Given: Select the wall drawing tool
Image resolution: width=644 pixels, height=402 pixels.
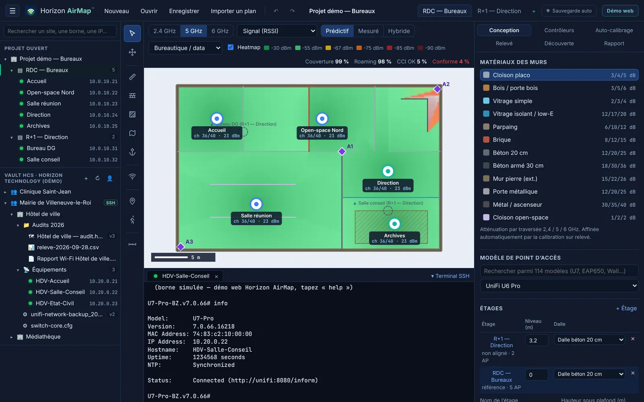Looking at the screenshot, I should (x=132, y=96).
